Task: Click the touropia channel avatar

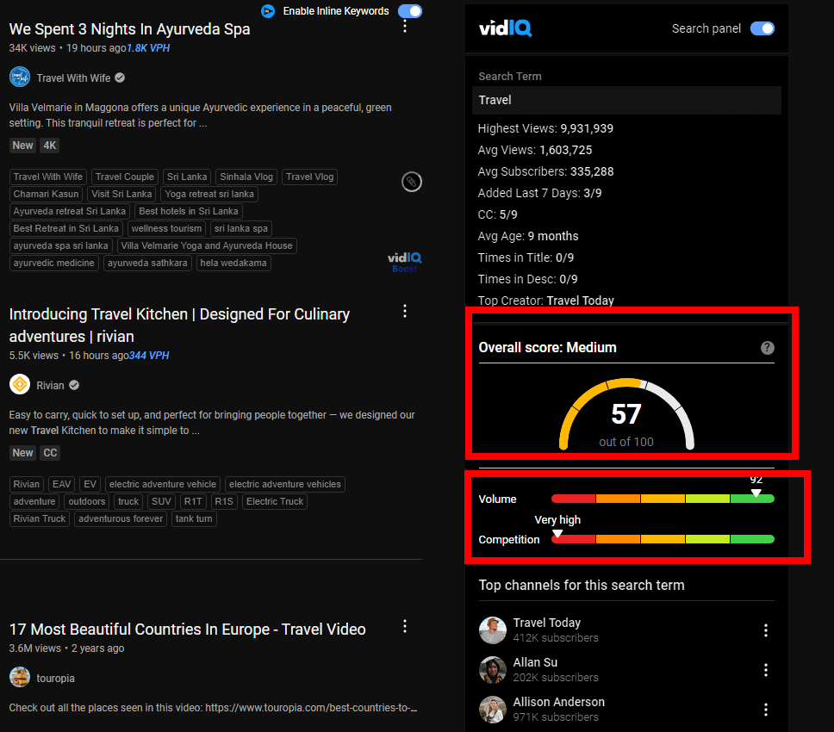Action: click(20, 678)
